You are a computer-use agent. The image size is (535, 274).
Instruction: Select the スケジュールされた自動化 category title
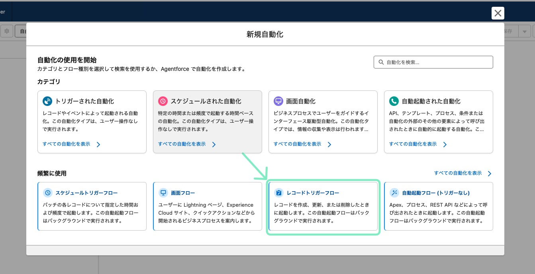pyautogui.click(x=206, y=101)
